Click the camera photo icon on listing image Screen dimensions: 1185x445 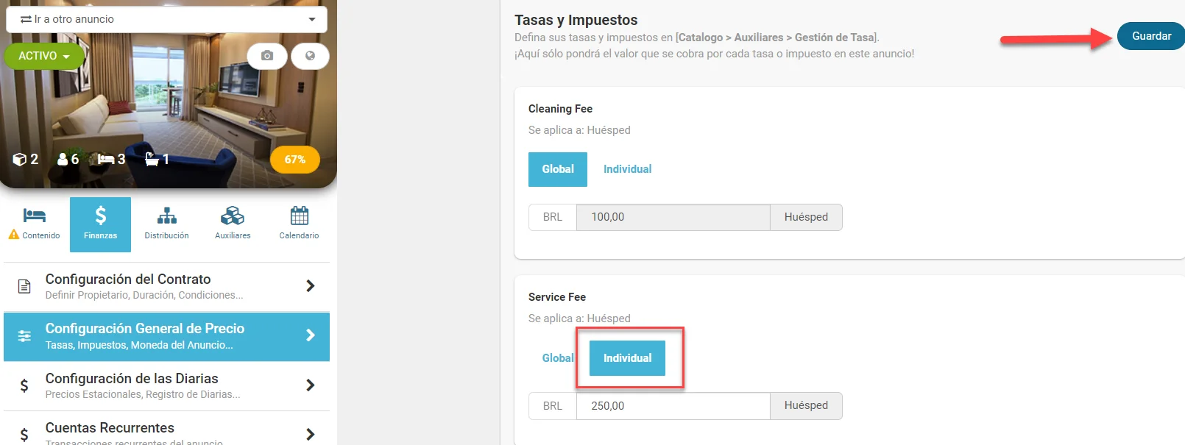[267, 56]
